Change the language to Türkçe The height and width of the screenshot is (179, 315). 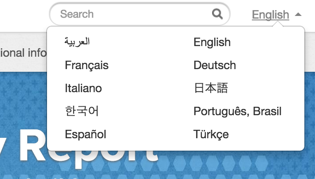pyautogui.click(x=211, y=134)
